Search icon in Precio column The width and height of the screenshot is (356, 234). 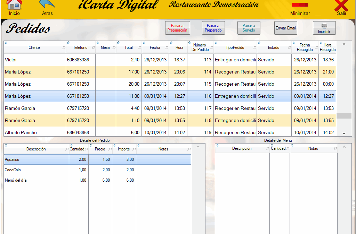click(x=110, y=149)
